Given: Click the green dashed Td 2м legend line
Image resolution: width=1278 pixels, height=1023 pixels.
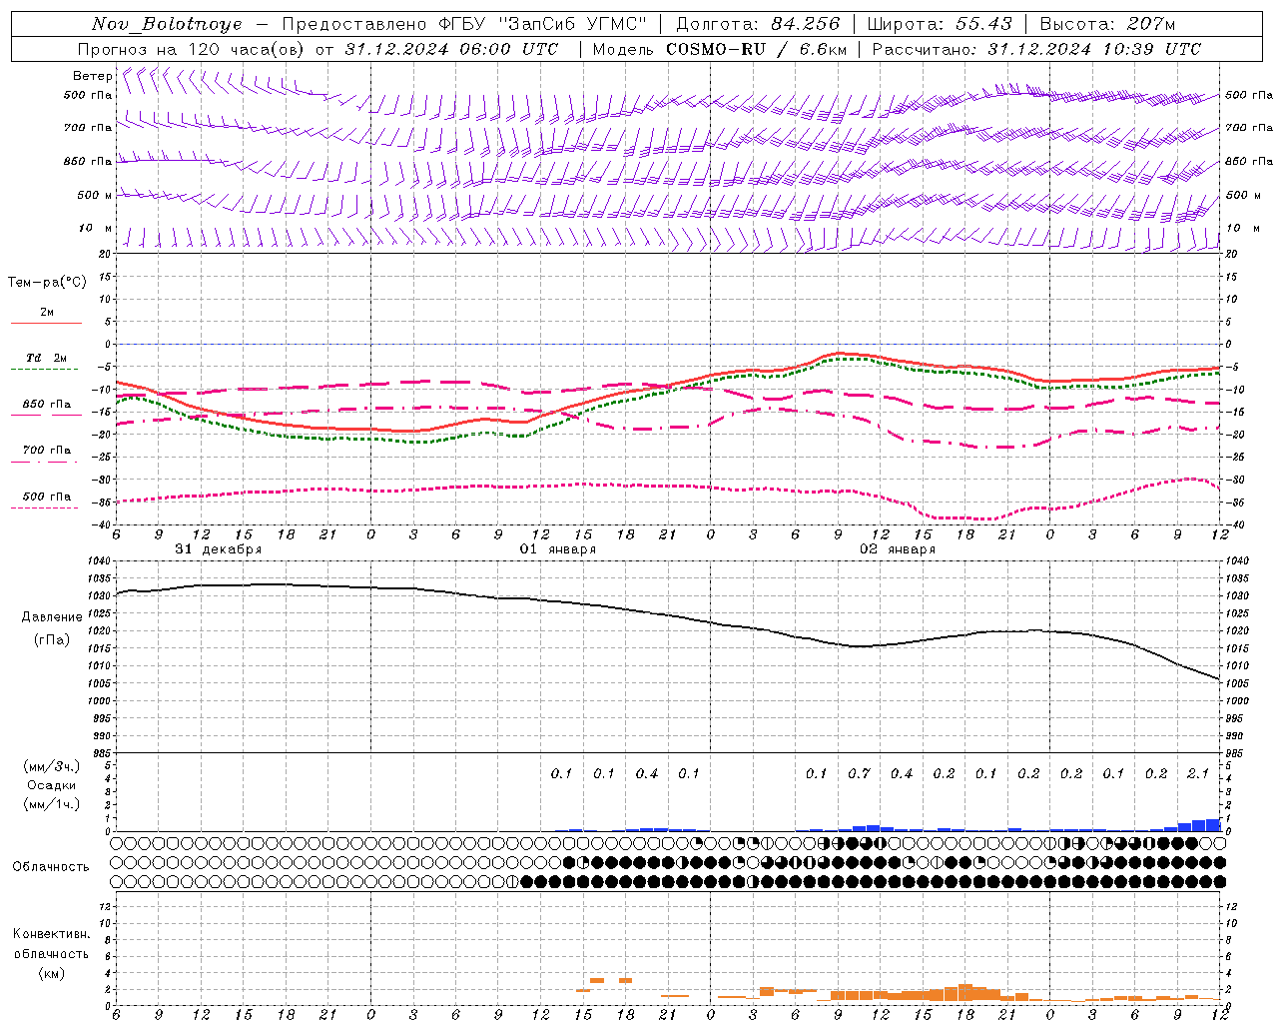Looking at the screenshot, I should click(x=45, y=370).
